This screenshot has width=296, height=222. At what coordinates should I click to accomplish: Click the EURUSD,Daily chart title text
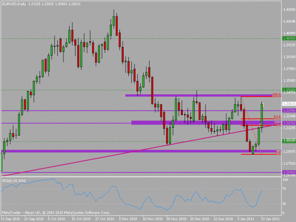point(14,4)
